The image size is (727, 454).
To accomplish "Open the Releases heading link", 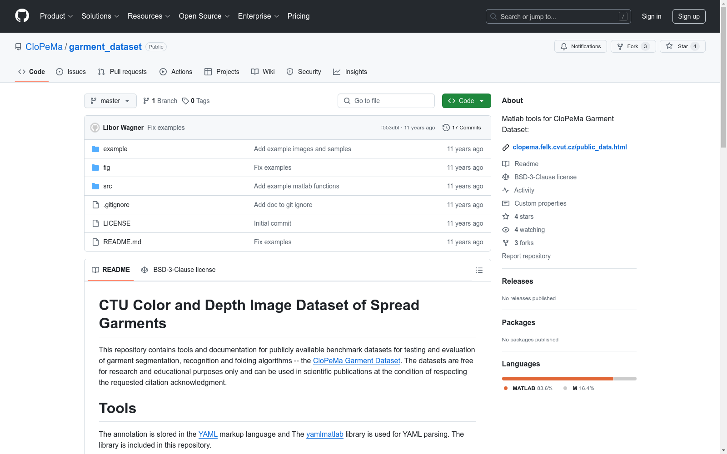I will [518, 281].
